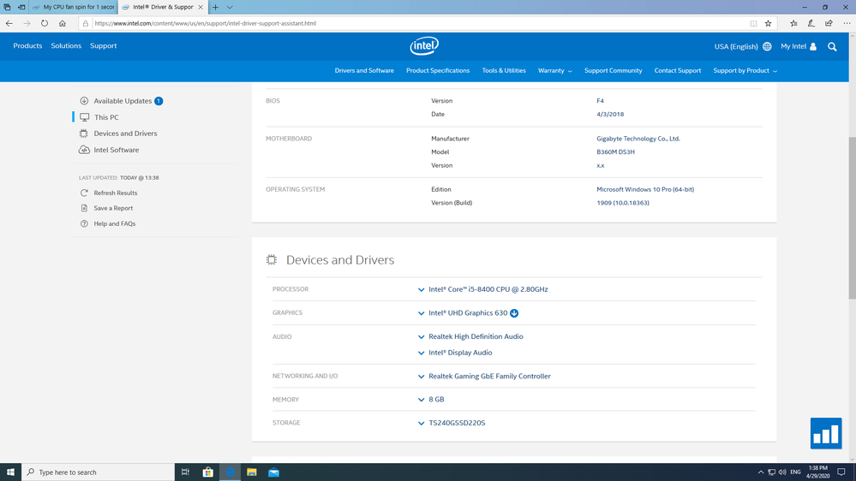
Task: Open File Explorer from taskbar
Action: (x=252, y=472)
